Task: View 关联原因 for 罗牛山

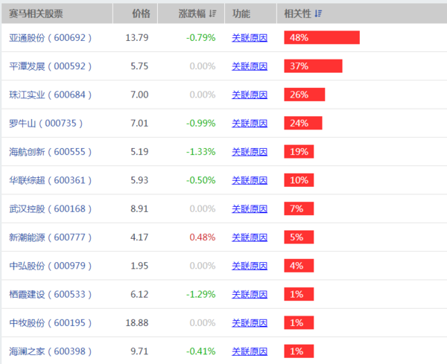Action: [x=250, y=124]
